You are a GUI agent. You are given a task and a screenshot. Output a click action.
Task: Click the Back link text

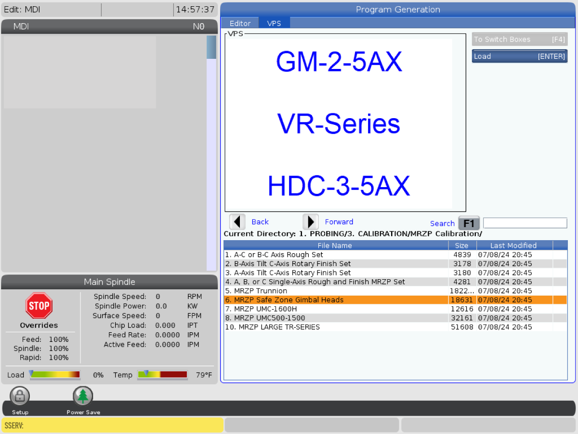point(260,222)
